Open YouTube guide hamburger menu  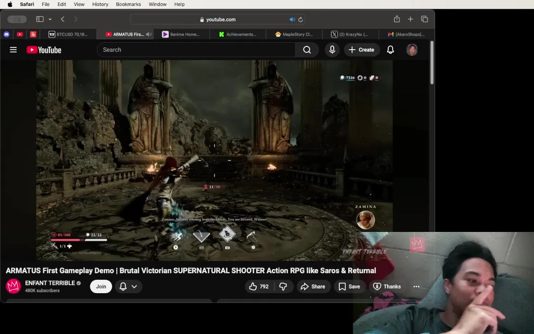click(13, 50)
